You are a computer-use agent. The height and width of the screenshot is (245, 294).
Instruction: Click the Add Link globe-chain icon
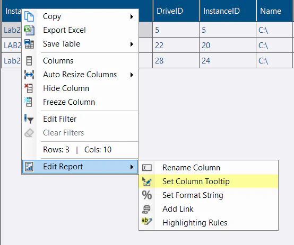[x=146, y=209]
